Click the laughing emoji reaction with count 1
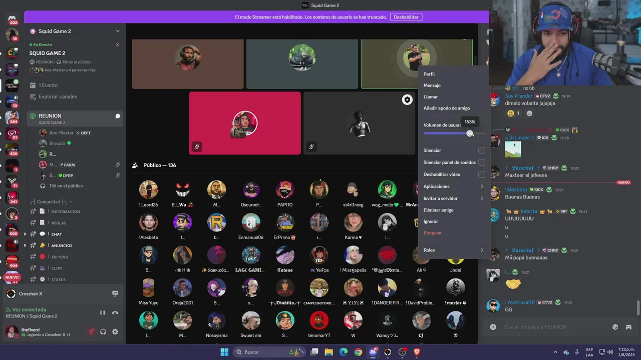Image resolution: width=641 pixels, height=360 pixels. click(513, 113)
